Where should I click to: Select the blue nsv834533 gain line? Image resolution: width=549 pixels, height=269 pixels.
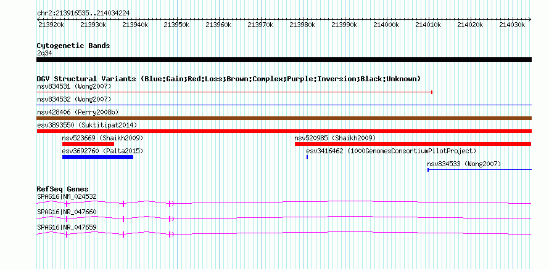pos(480,170)
